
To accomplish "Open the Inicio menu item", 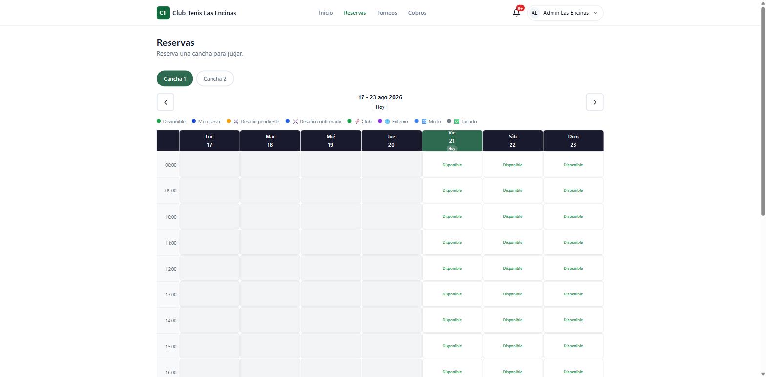I will [x=326, y=13].
